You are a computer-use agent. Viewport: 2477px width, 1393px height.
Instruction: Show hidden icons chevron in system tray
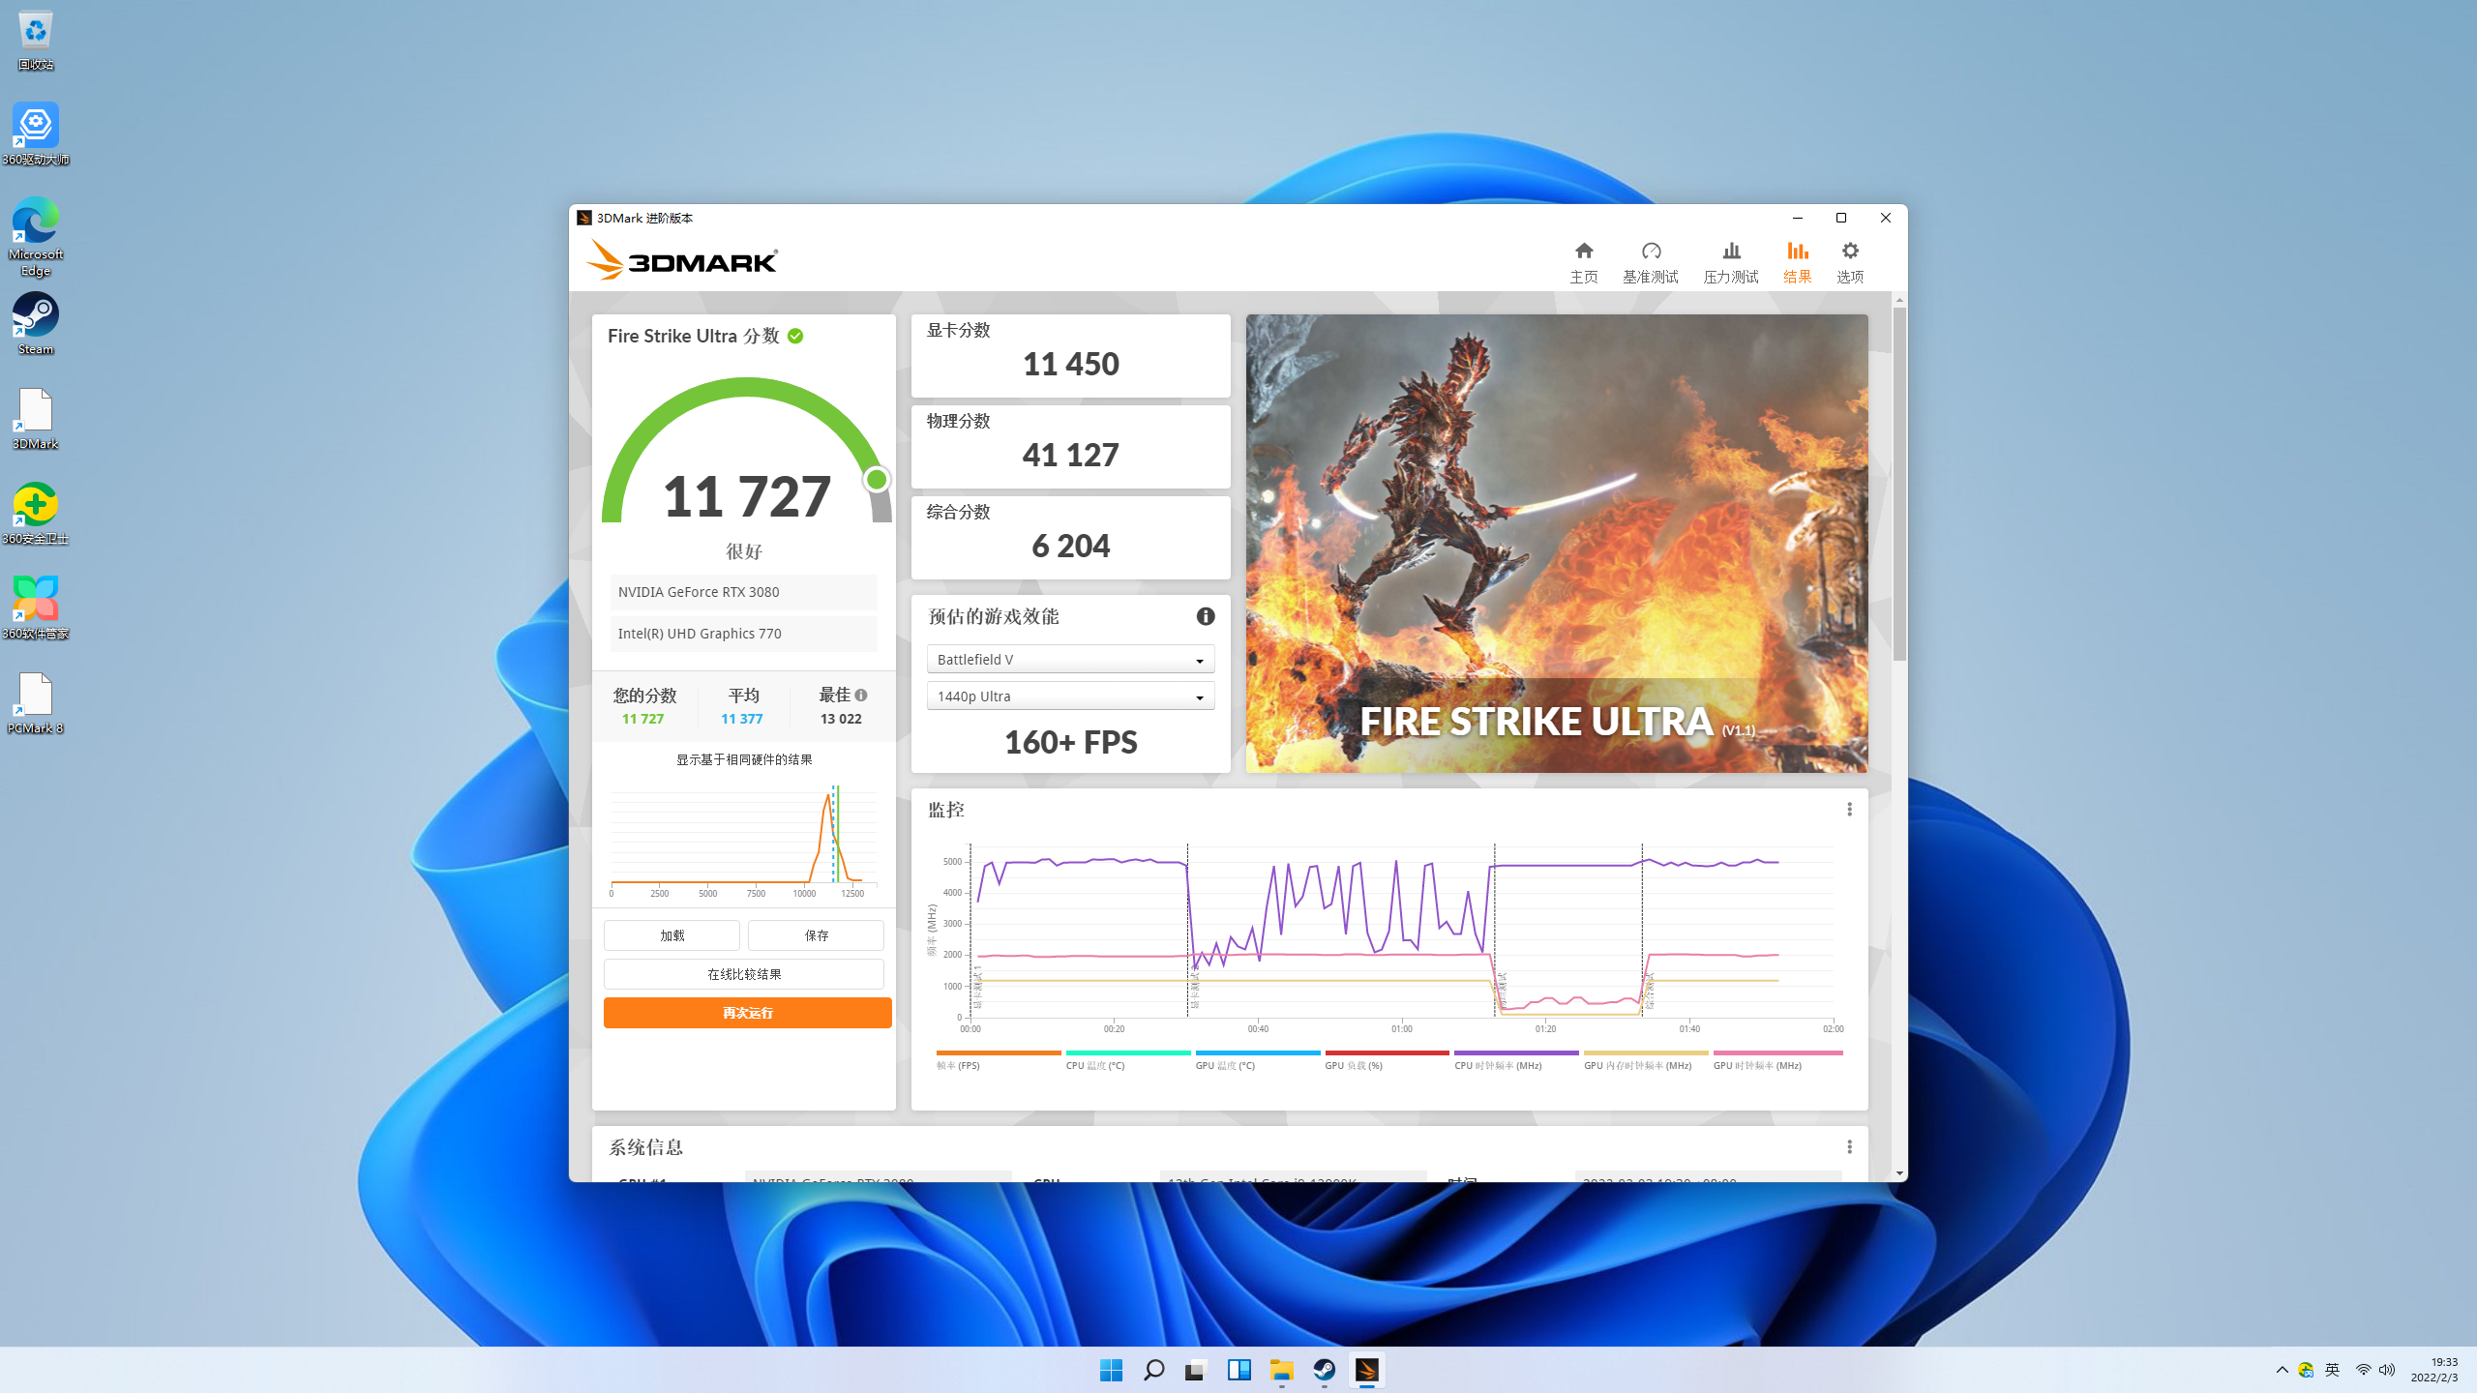2282,1370
